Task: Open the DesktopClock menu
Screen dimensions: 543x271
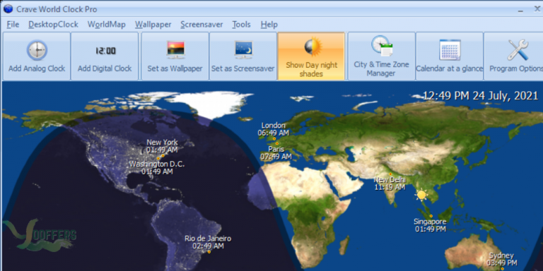Action: click(x=53, y=25)
